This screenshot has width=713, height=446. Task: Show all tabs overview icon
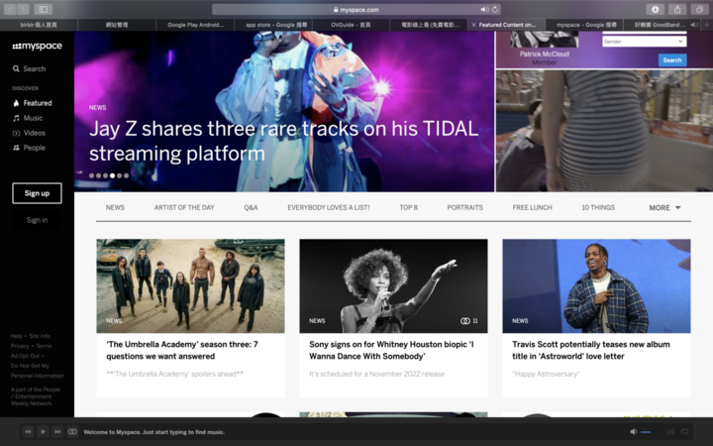click(699, 9)
